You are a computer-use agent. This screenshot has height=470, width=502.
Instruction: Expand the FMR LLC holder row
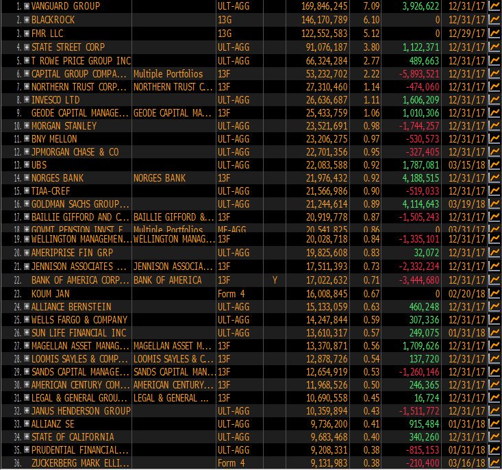tap(27, 34)
